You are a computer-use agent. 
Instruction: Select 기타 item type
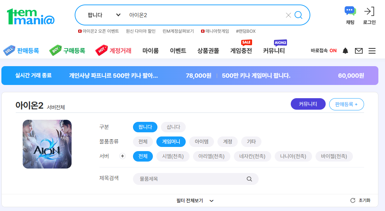pyautogui.click(x=251, y=142)
